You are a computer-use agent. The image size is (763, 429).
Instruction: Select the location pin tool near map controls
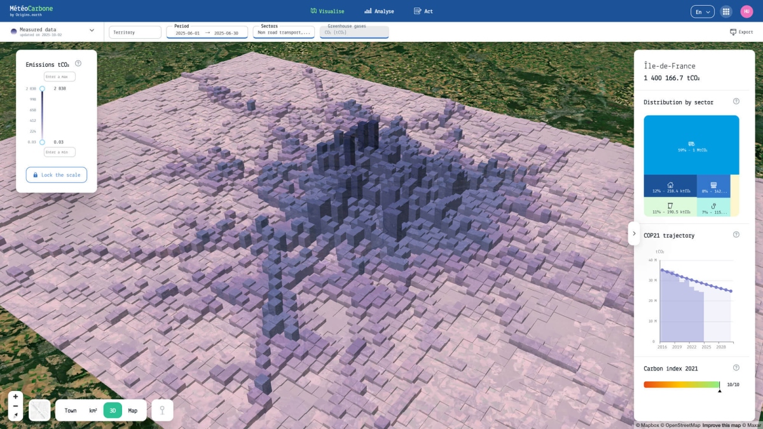point(162,410)
